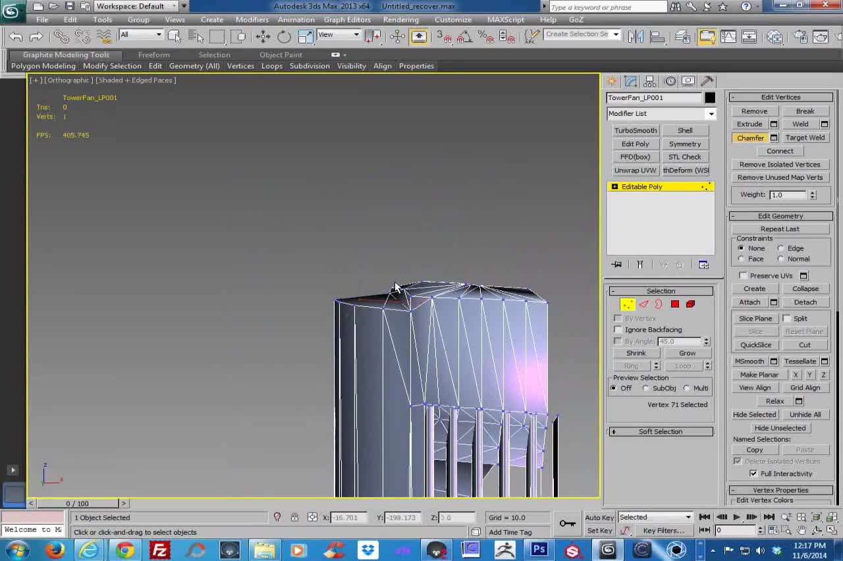Open the Utilities hammer panel tab
Viewport: 843px width, 561px height.
pos(707,81)
